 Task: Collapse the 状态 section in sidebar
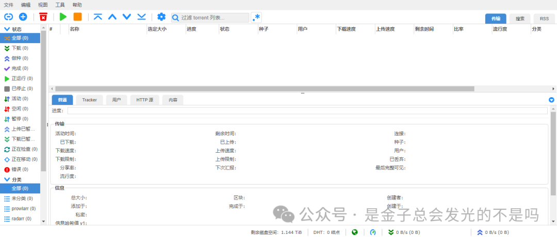click(7, 29)
